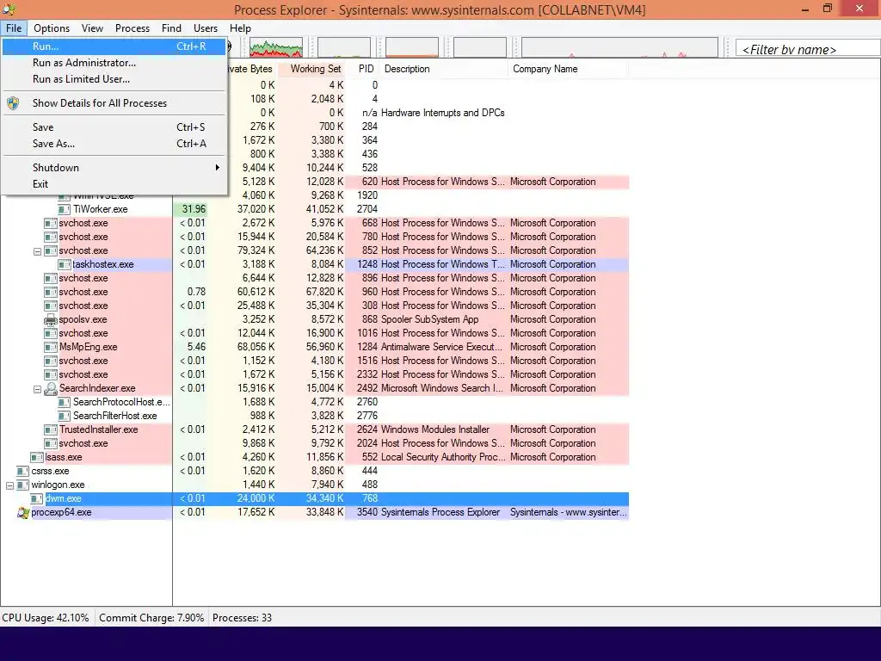Collapse the svchost.exe node above taskhostex.exe

[x=38, y=251]
